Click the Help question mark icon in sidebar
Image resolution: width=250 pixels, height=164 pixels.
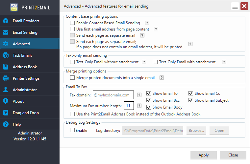(6, 124)
